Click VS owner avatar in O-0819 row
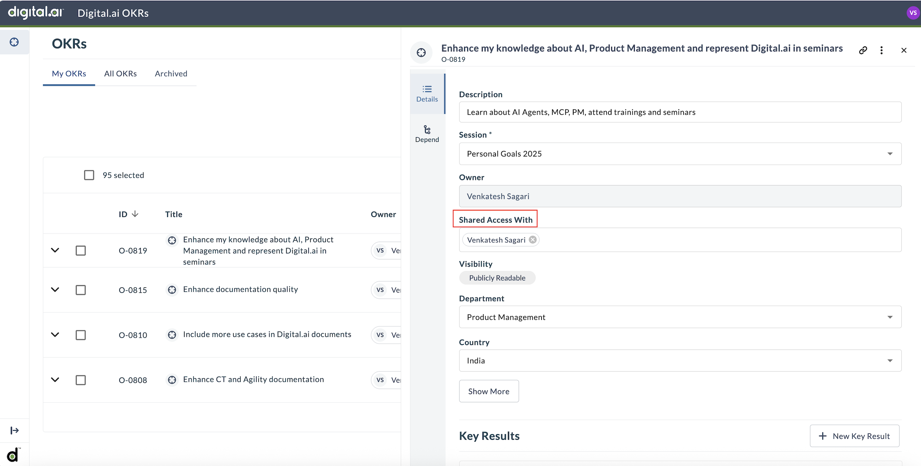Screen dimensions: 921x466 click(x=380, y=250)
